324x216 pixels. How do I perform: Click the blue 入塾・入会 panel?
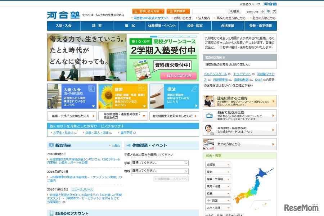[72, 96]
